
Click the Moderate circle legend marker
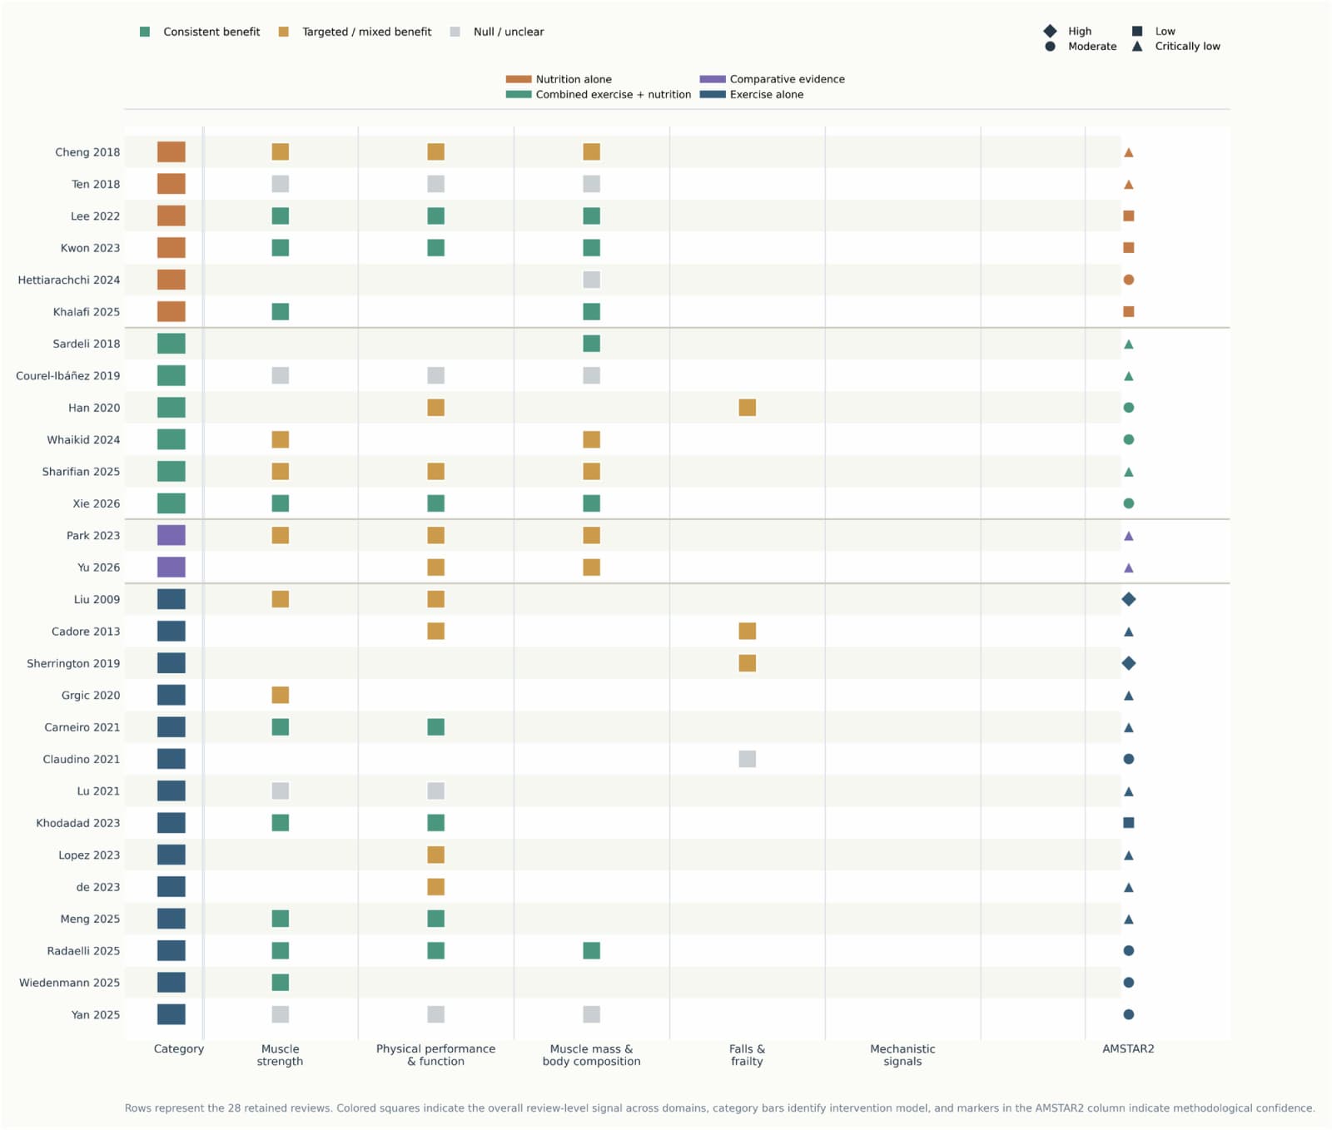pyautogui.click(x=1051, y=47)
